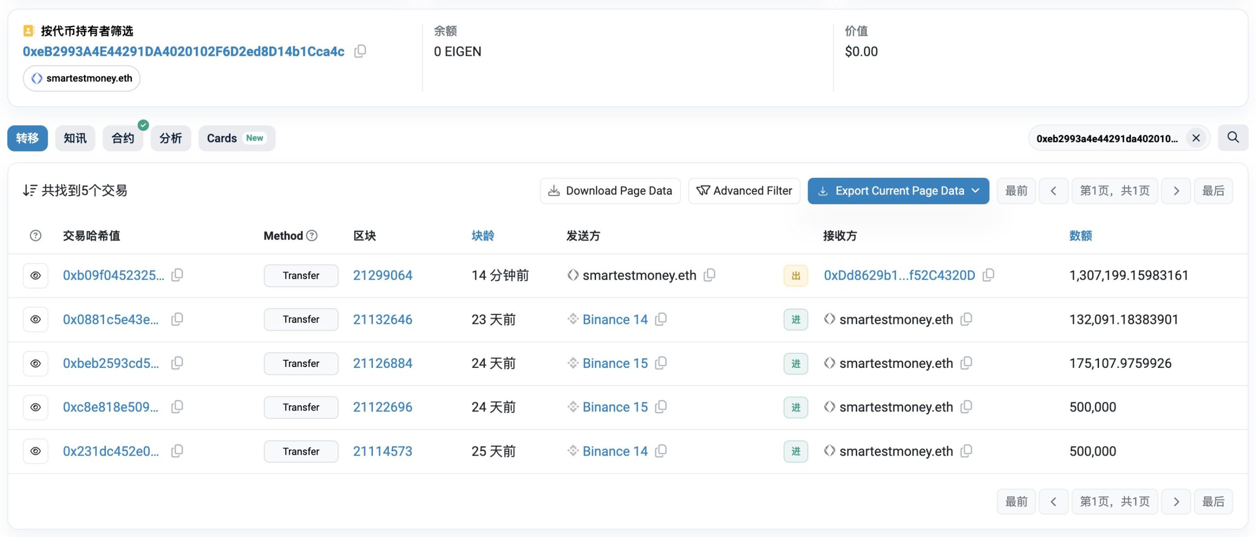Click the search magnifier icon
This screenshot has width=1256, height=537.
tap(1233, 138)
